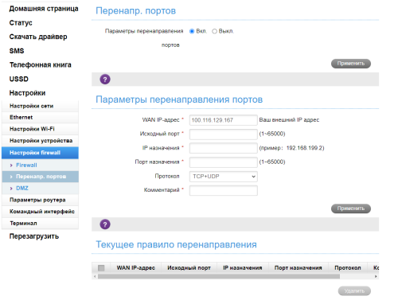398x304 pixels.
Task: Expand the Настройки menu section
Action: tap(27, 93)
